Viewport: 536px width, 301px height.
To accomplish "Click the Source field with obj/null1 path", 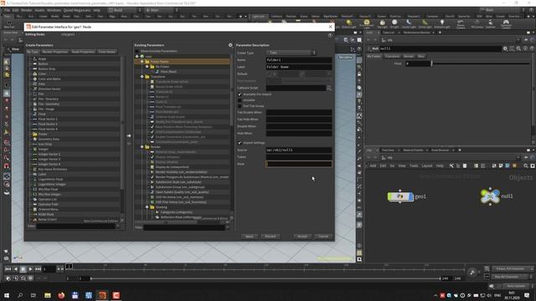I will point(299,150).
